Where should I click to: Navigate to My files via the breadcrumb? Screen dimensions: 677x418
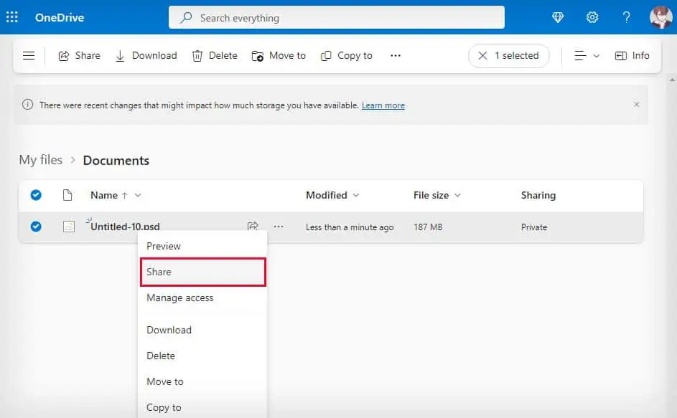point(41,160)
